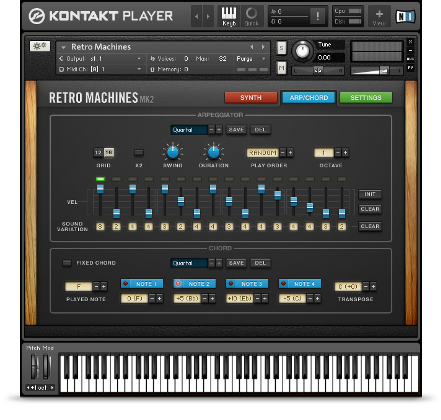
Task: Click the instrument volume slider
Action: (x=376, y=71)
